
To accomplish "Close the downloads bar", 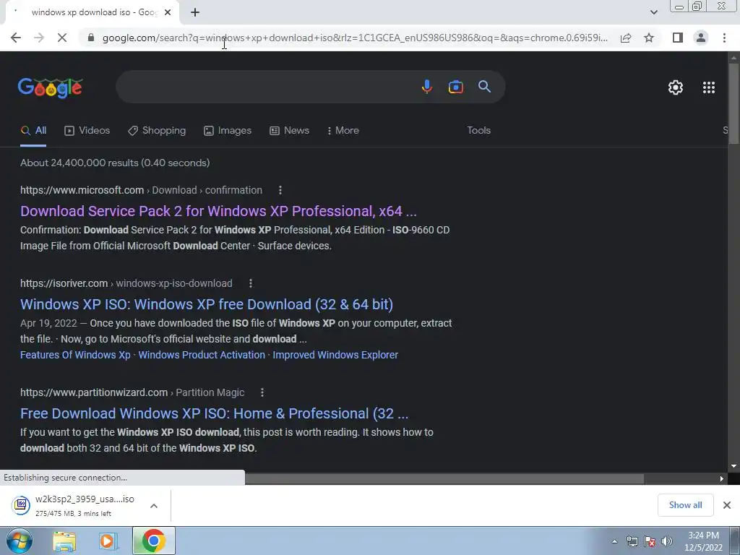I will [727, 505].
